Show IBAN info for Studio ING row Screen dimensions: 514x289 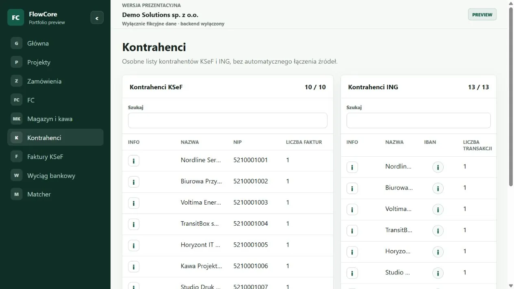pos(438,273)
